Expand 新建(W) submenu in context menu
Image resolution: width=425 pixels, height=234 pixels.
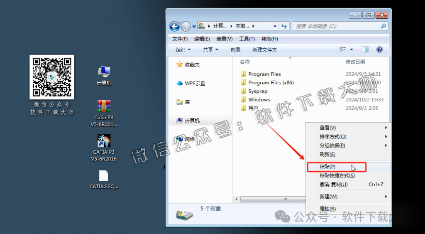click(349, 197)
